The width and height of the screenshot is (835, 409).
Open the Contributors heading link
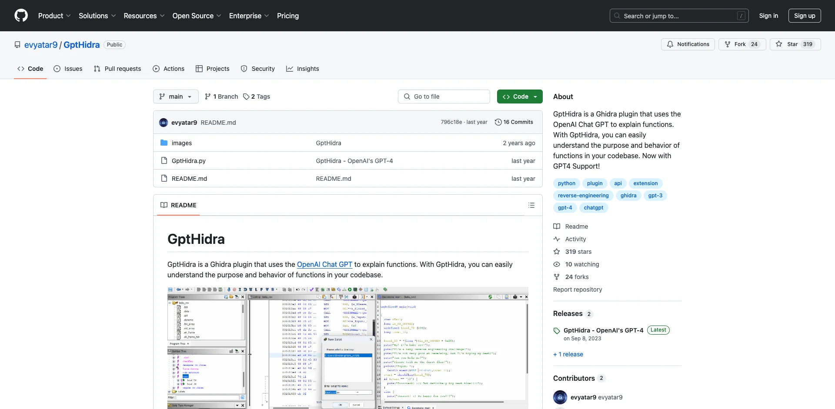coord(579,378)
